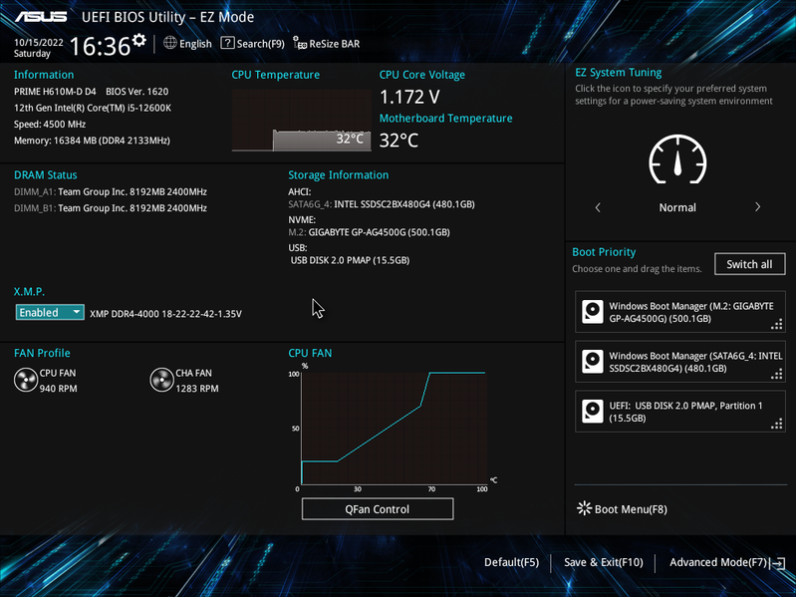Select UEFI USB DISK 2.0 PMAP entry
Screen dimensions: 796x597
(680, 412)
